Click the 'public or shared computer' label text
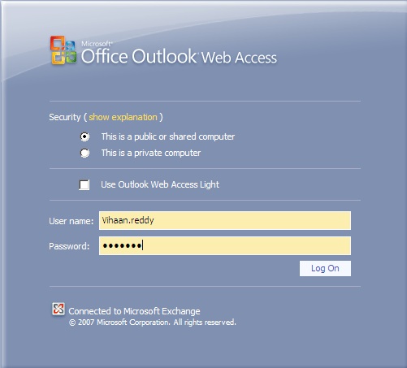The height and width of the screenshot is (368, 407). (184, 136)
